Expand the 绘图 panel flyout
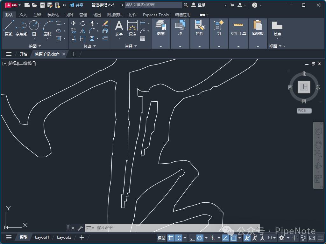 pyautogui.click(x=35, y=46)
